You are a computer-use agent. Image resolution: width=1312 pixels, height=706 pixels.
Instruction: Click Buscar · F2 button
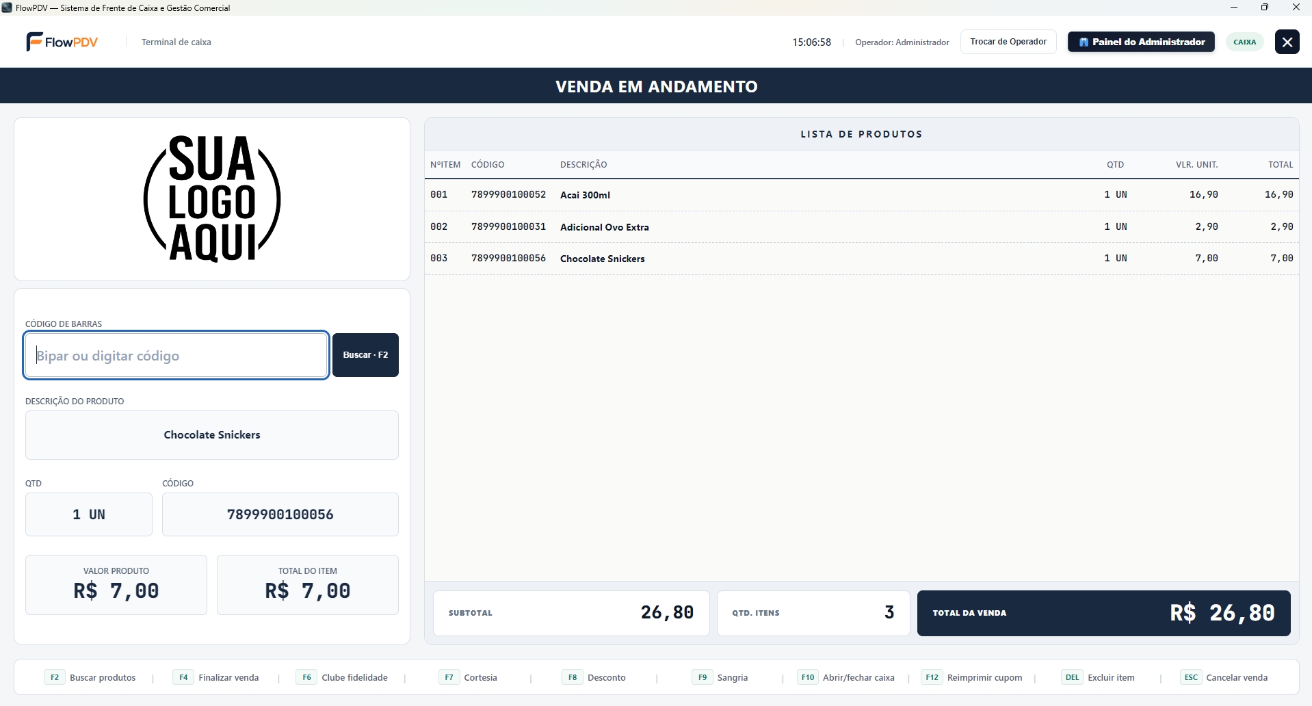(365, 355)
